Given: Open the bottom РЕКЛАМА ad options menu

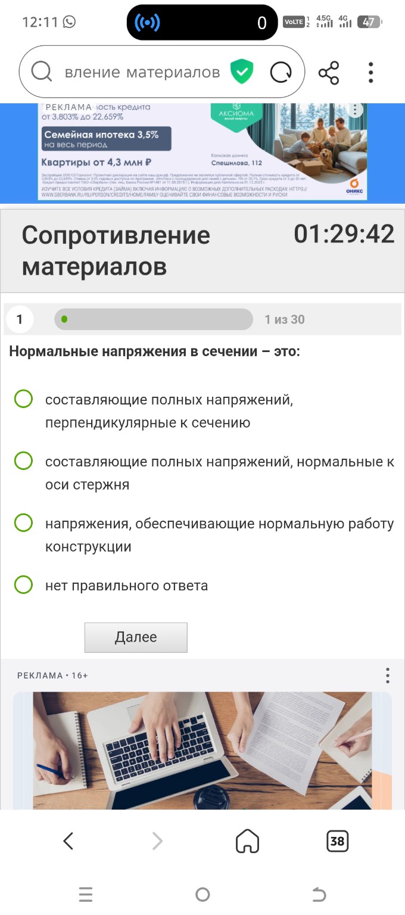Looking at the screenshot, I should [x=387, y=675].
